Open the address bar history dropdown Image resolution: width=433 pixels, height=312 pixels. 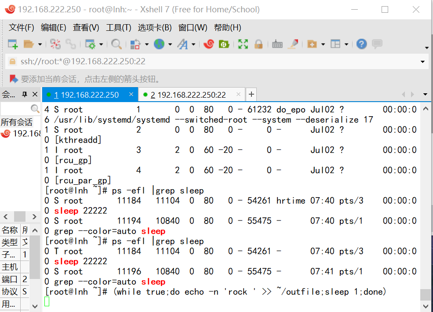[422, 62]
